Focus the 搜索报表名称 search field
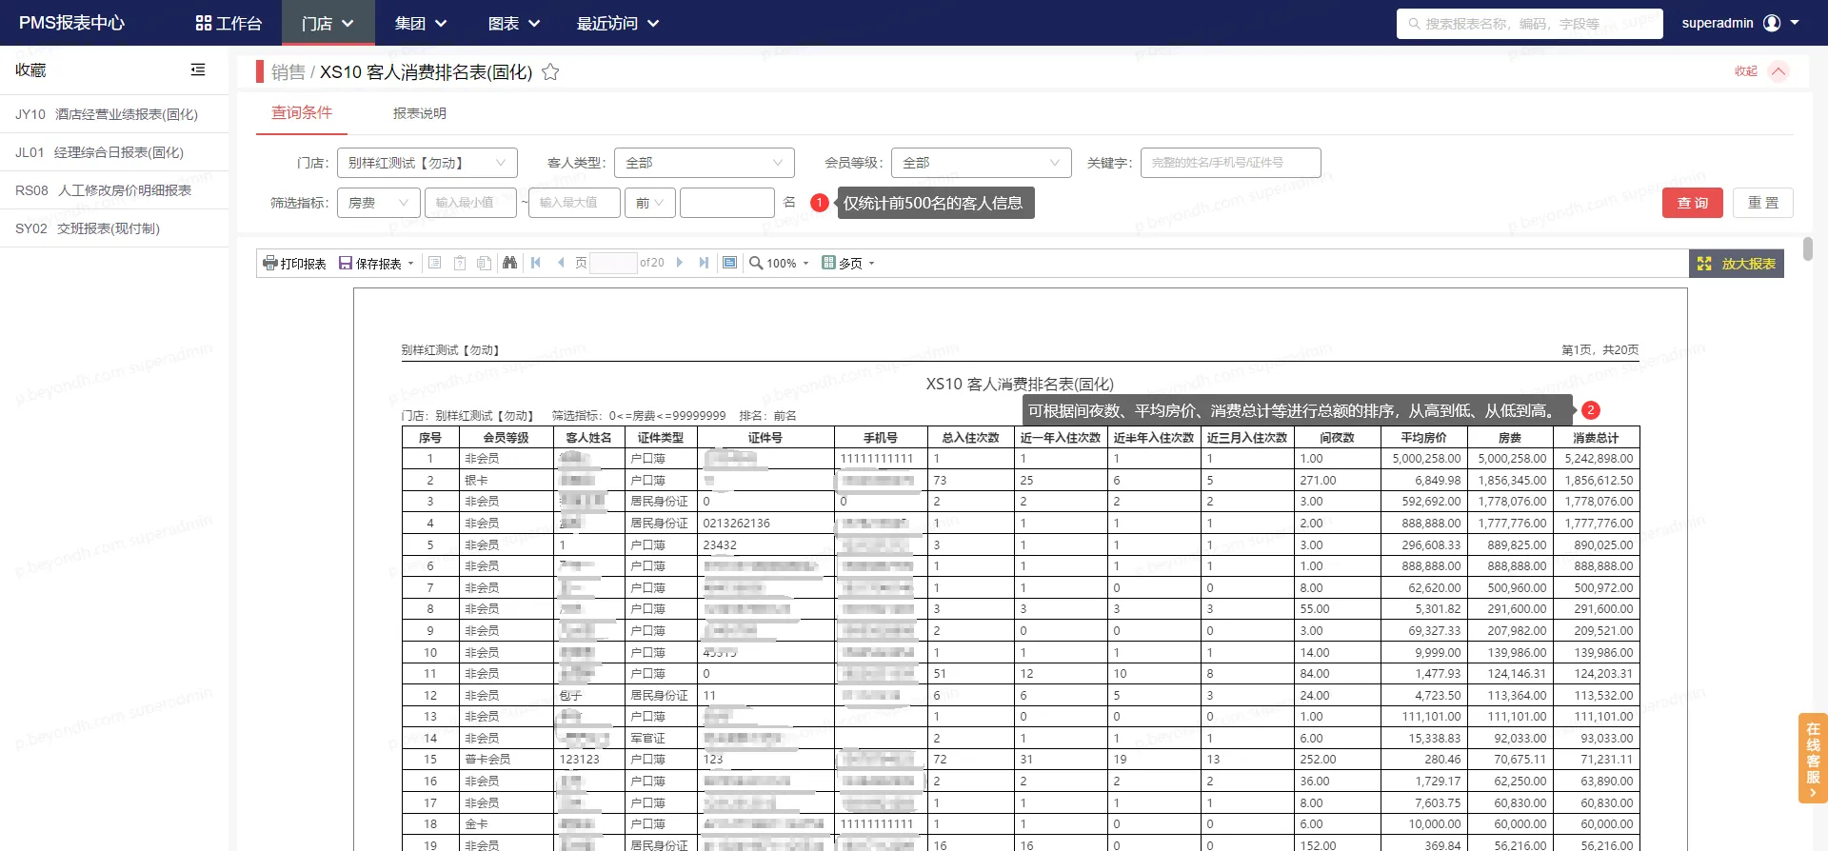This screenshot has width=1828, height=851. click(x=1529, y=24)
